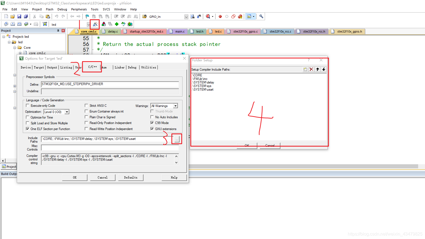Click the New file toolbar icon
The height and width of the screenshot is (239, 425).
(x=6, y=16)
